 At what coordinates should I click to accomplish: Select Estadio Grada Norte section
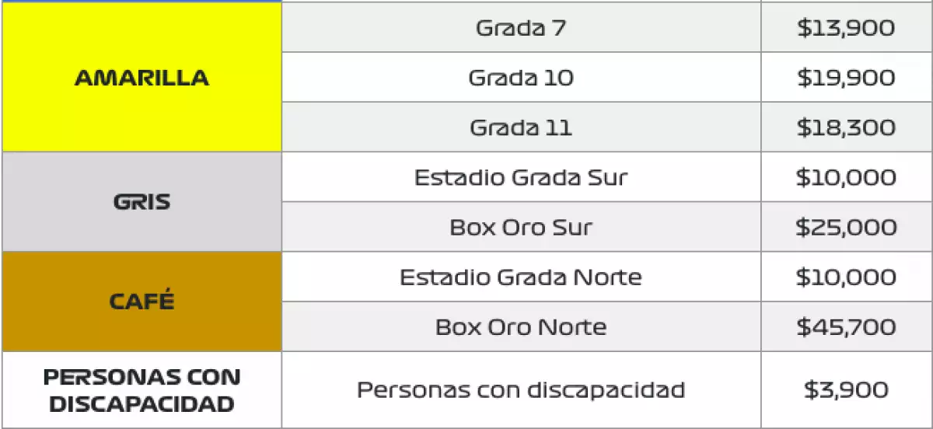click(521, 277)
